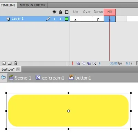
Task: Click Layer 1 green outline color swatch
Action: tap(67, 19)
